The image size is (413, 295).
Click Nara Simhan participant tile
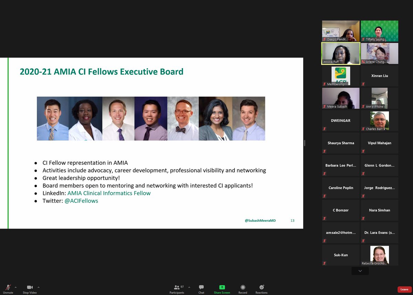pyautogui.click(x=380, y=210)
